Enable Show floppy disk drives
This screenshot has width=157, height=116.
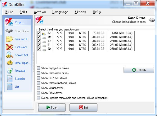[39, 68]
